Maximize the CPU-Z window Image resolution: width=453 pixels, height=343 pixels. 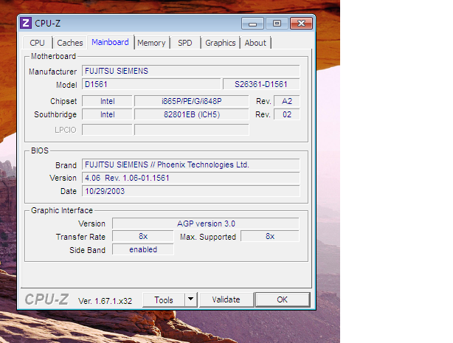click(x=277, y=24)
